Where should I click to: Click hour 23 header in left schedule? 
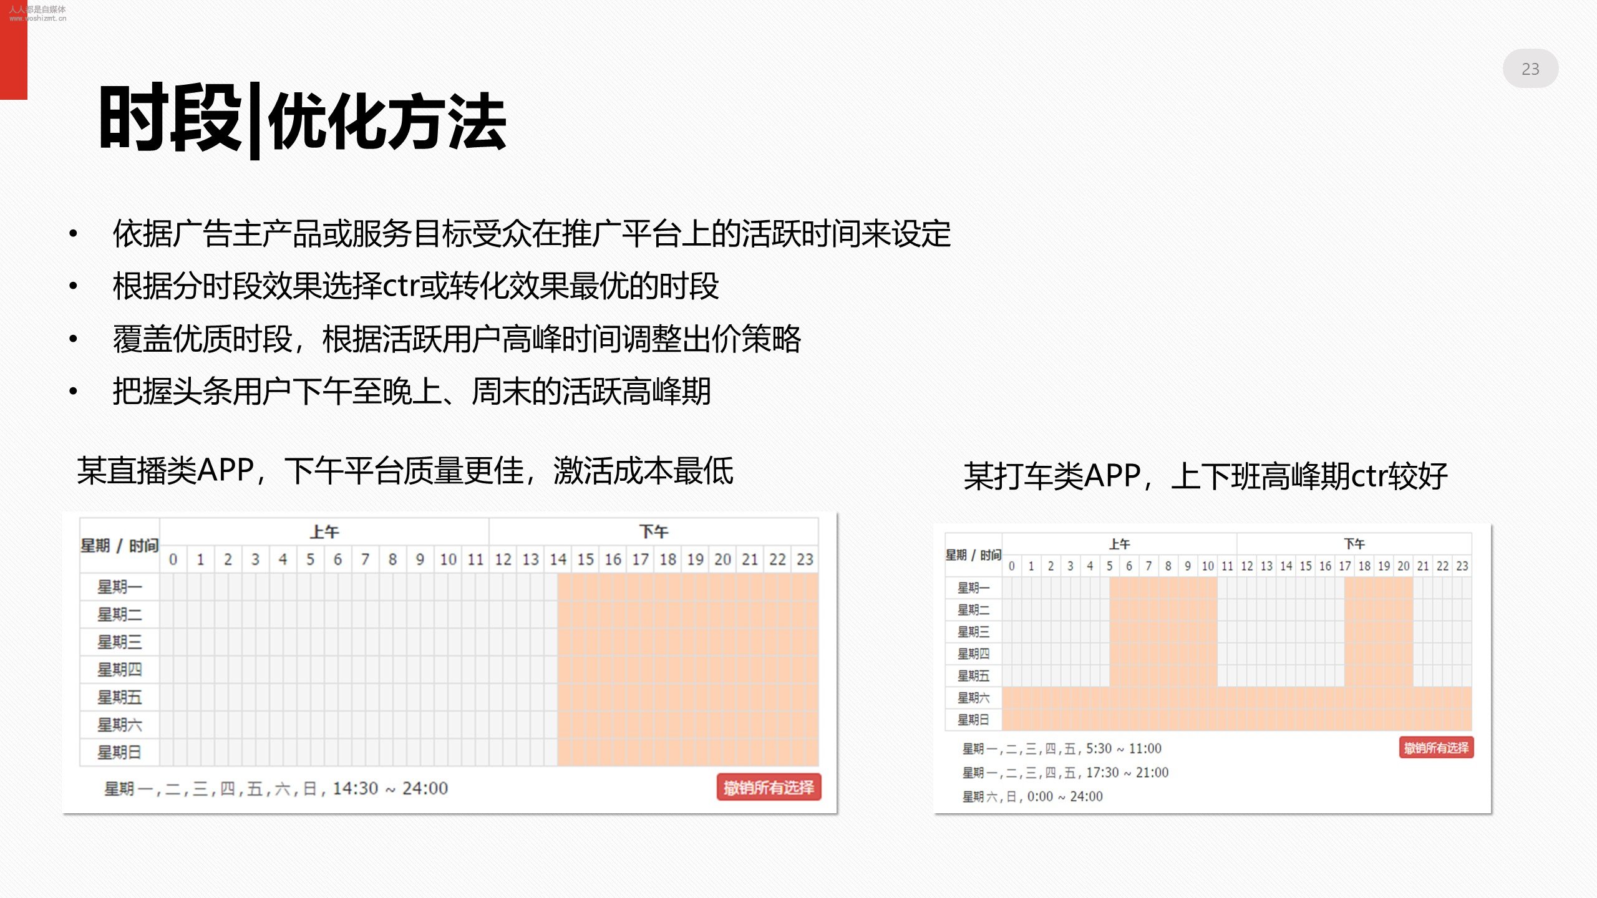click(x=805, y=559)
